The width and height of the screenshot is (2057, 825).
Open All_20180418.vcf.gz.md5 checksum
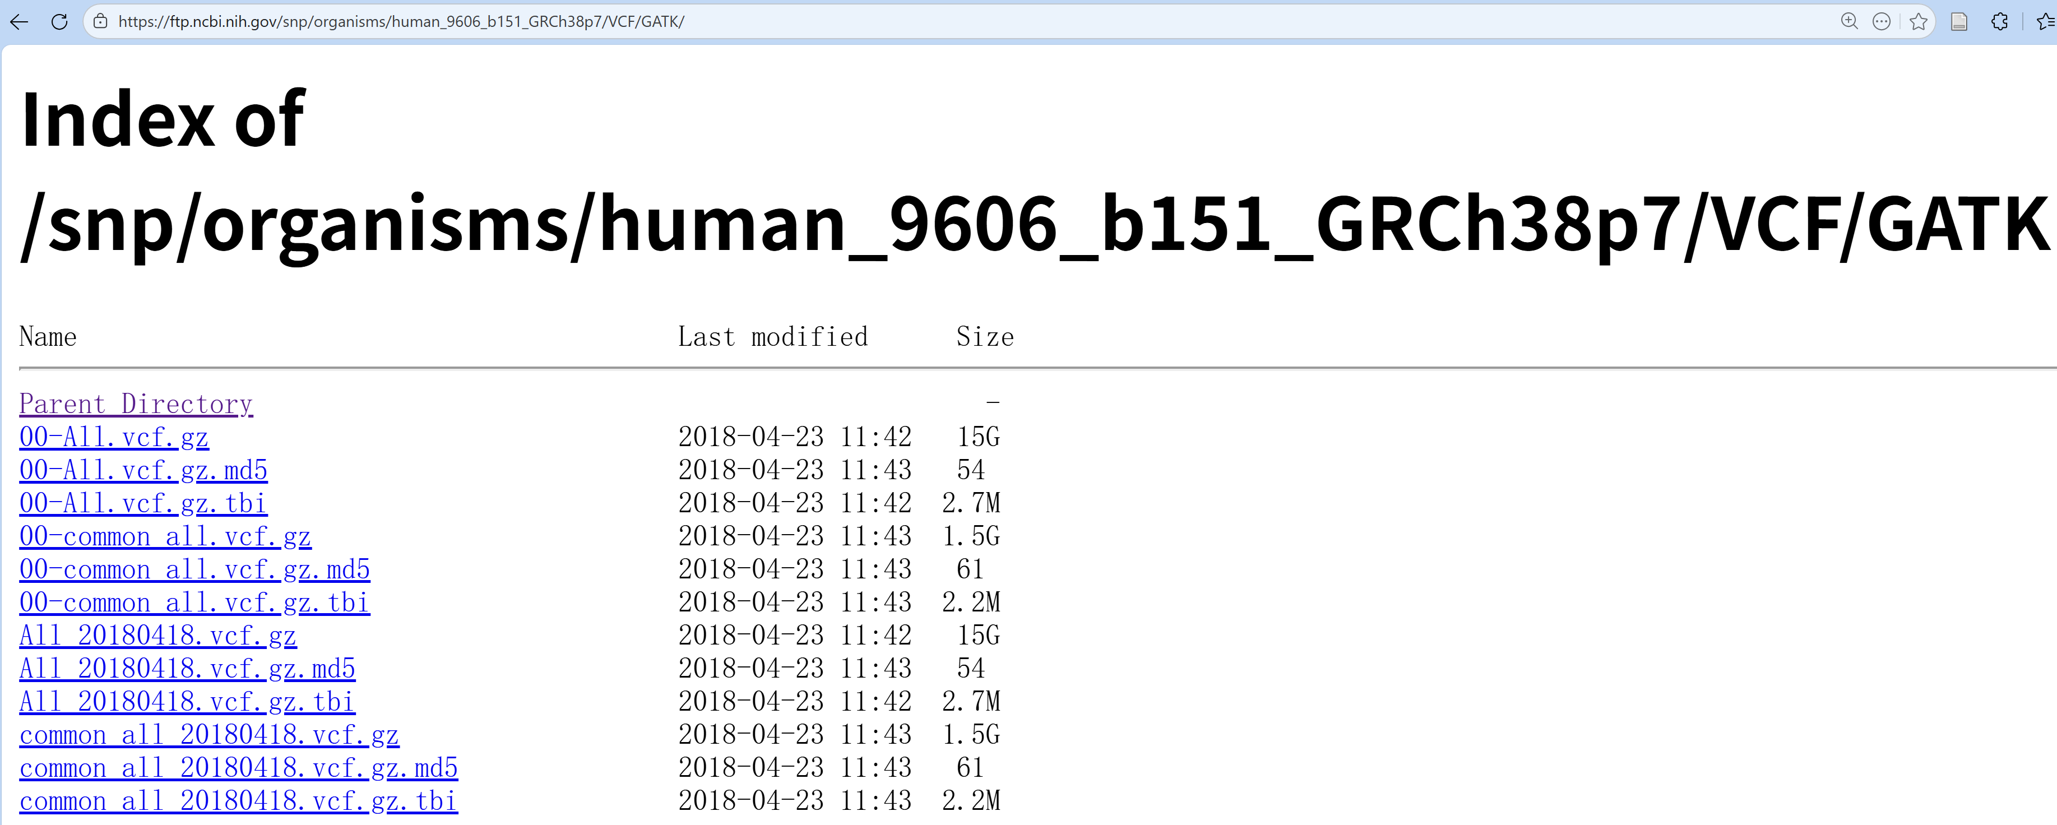click(187, 669)
